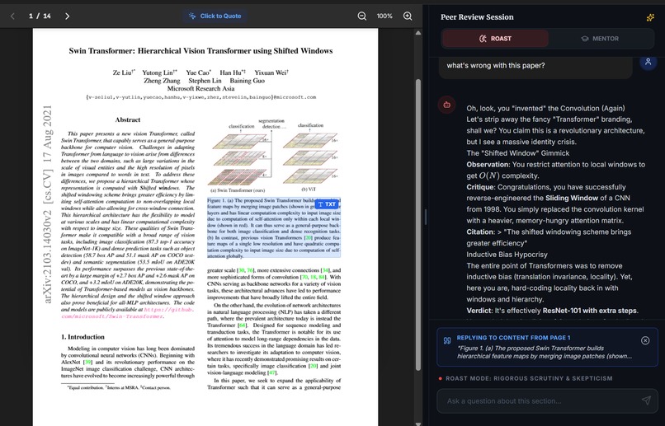Click the user avatar icon in chat
The width and height of the screenshot is (665, 426).
[648, 63]
